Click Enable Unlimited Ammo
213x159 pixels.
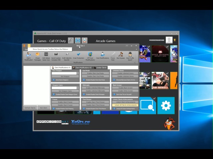coord(125,73)
